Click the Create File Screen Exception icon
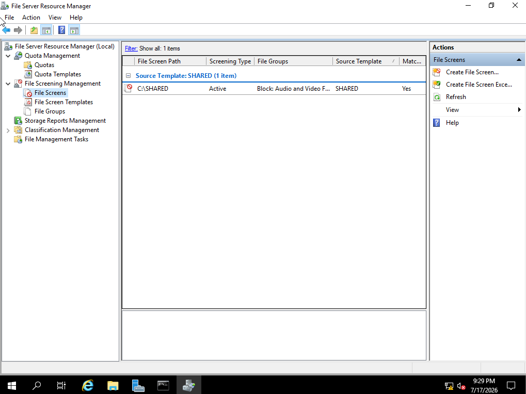The width and height of the screenshot is (526, 394). point(437,85)
